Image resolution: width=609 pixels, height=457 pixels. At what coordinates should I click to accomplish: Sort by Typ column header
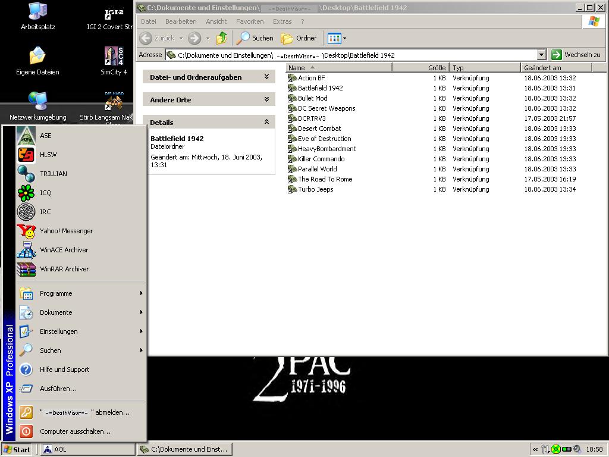coord(485,68)
